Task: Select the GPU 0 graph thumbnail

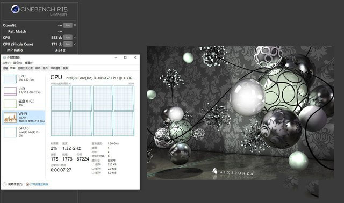Action: [10, 132]
